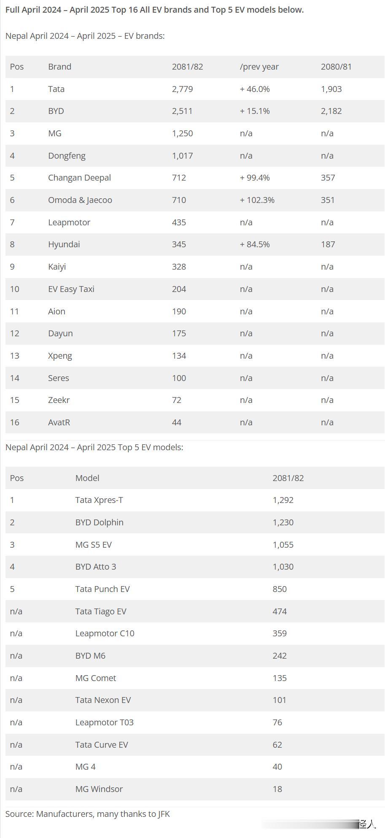Click the Hyundai + 84.5% growth value

coord(255,244)
